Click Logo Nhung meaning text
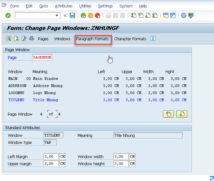The height and width of the screenshot is (181, 214). coord(44,93)
